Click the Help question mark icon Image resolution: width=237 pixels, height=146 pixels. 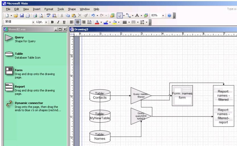169,16
